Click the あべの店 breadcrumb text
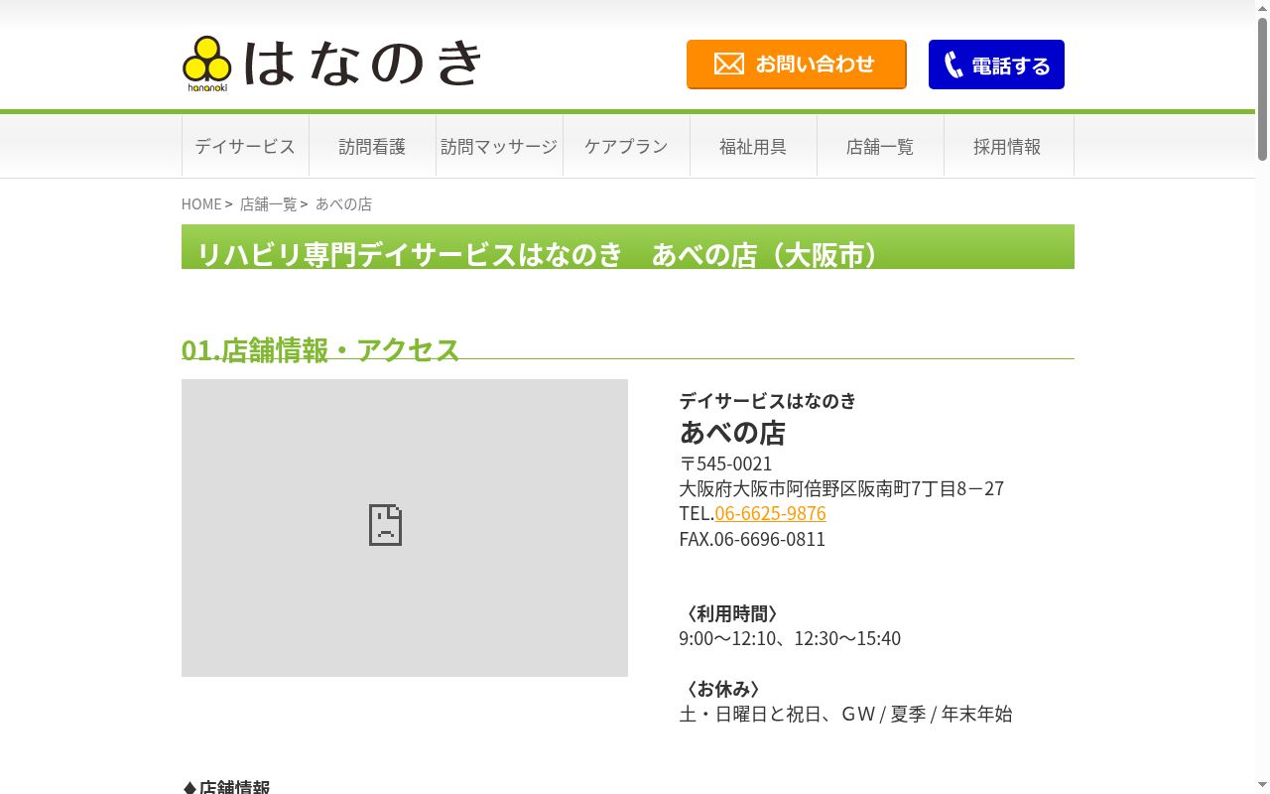1270x794 pixels. tap(343, 203)
